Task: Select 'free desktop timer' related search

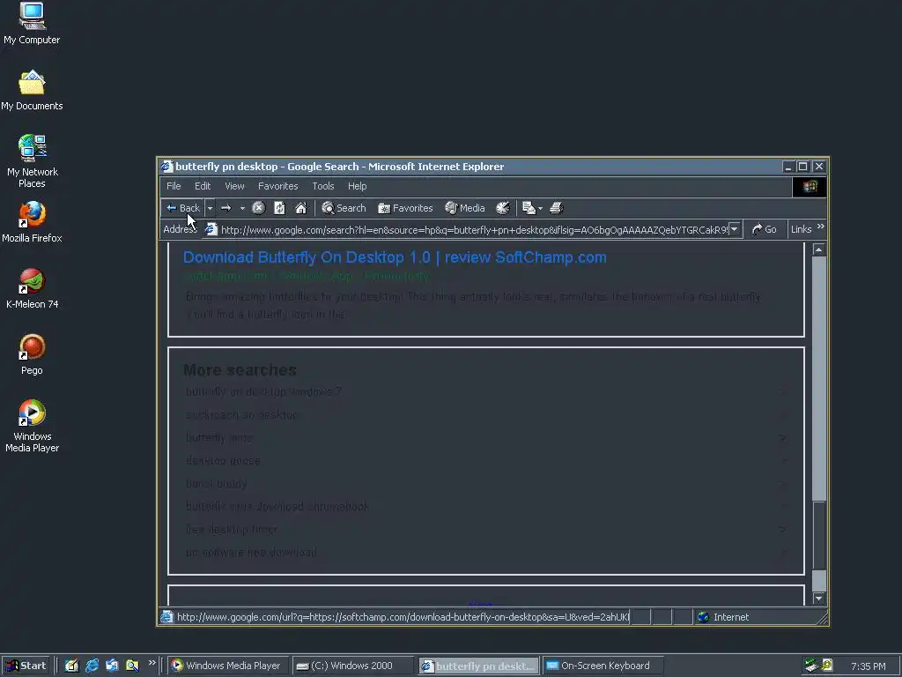Action: [232, 529]
